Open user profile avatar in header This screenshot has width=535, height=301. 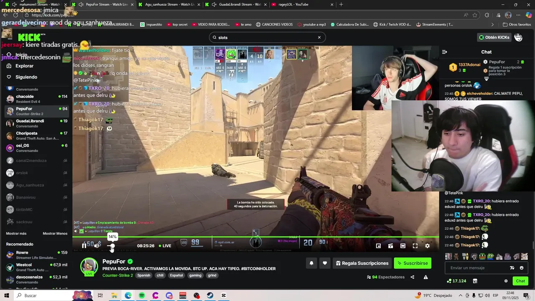[518, 37]
